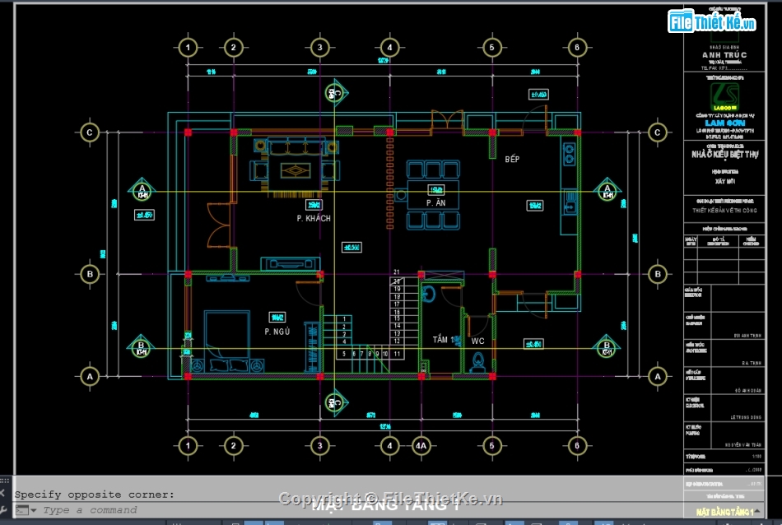Expand command history with up arrow
The height and width of the screenshot is (525, 782).
pos(757,511)
